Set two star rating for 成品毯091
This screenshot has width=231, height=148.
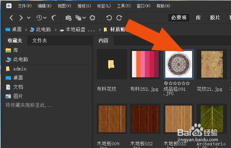pyautogui.click(x=175, y=84)
